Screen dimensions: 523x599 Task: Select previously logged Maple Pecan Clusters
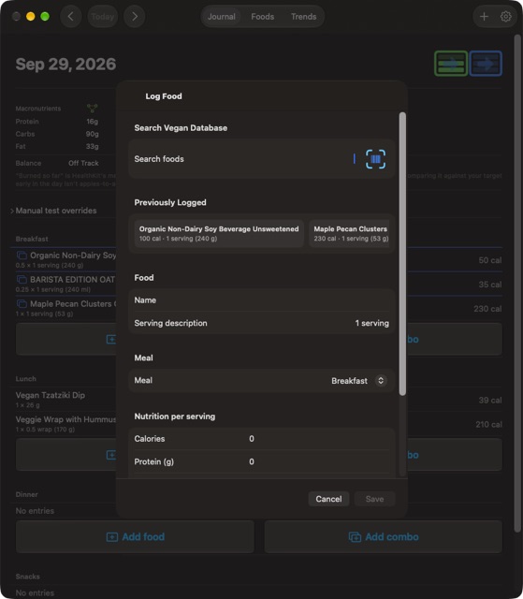pyautogui.click(x=349, y=233)
